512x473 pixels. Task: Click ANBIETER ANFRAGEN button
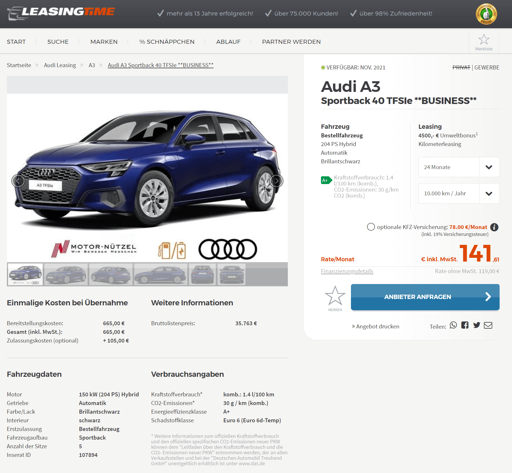click(x=425, y=297)
